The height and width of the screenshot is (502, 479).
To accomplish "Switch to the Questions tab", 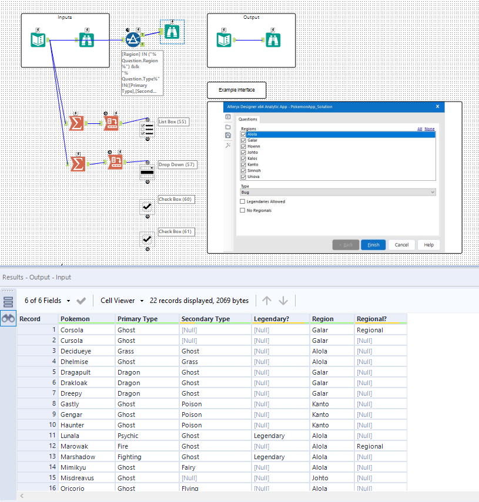I will [x=248, y=119].
